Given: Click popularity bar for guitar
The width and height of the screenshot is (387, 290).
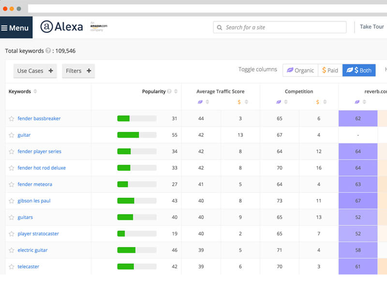Looking at the screenshot, I should point(137,135).
